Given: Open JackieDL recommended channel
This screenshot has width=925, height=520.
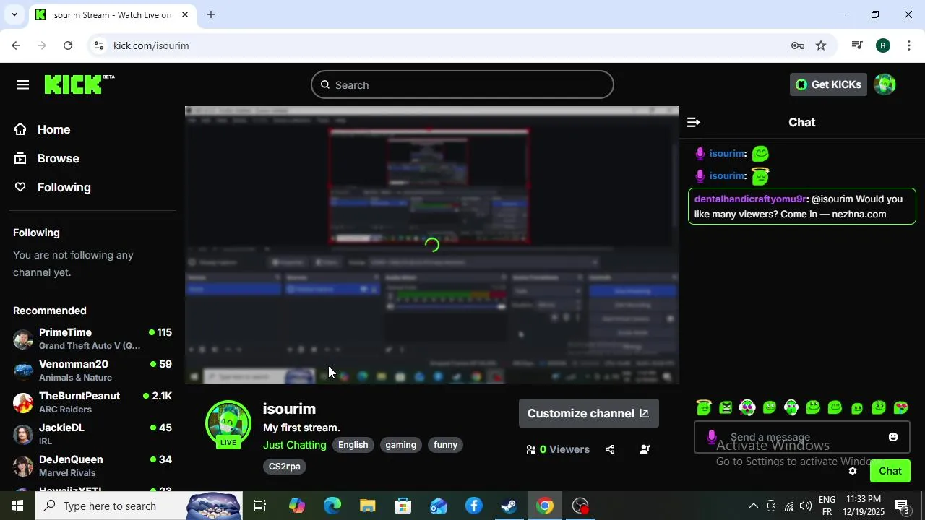Looking at the screenshot, I should click(x=92, y=434).
